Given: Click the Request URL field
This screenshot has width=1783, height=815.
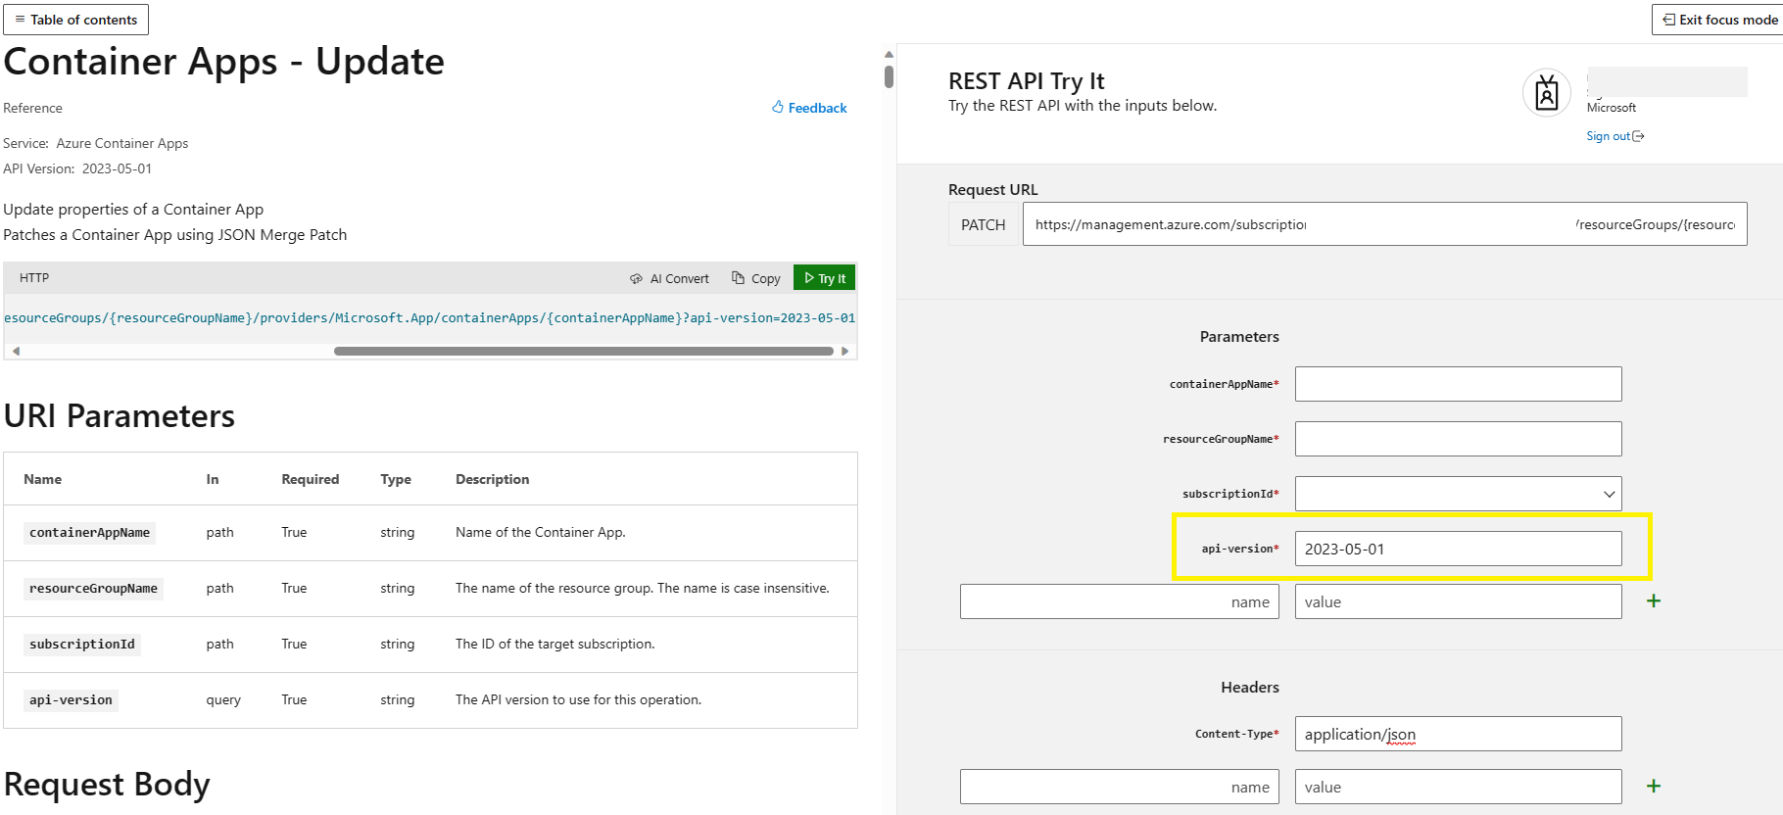Looking at the screenshot, I should tap(1384, 224).
